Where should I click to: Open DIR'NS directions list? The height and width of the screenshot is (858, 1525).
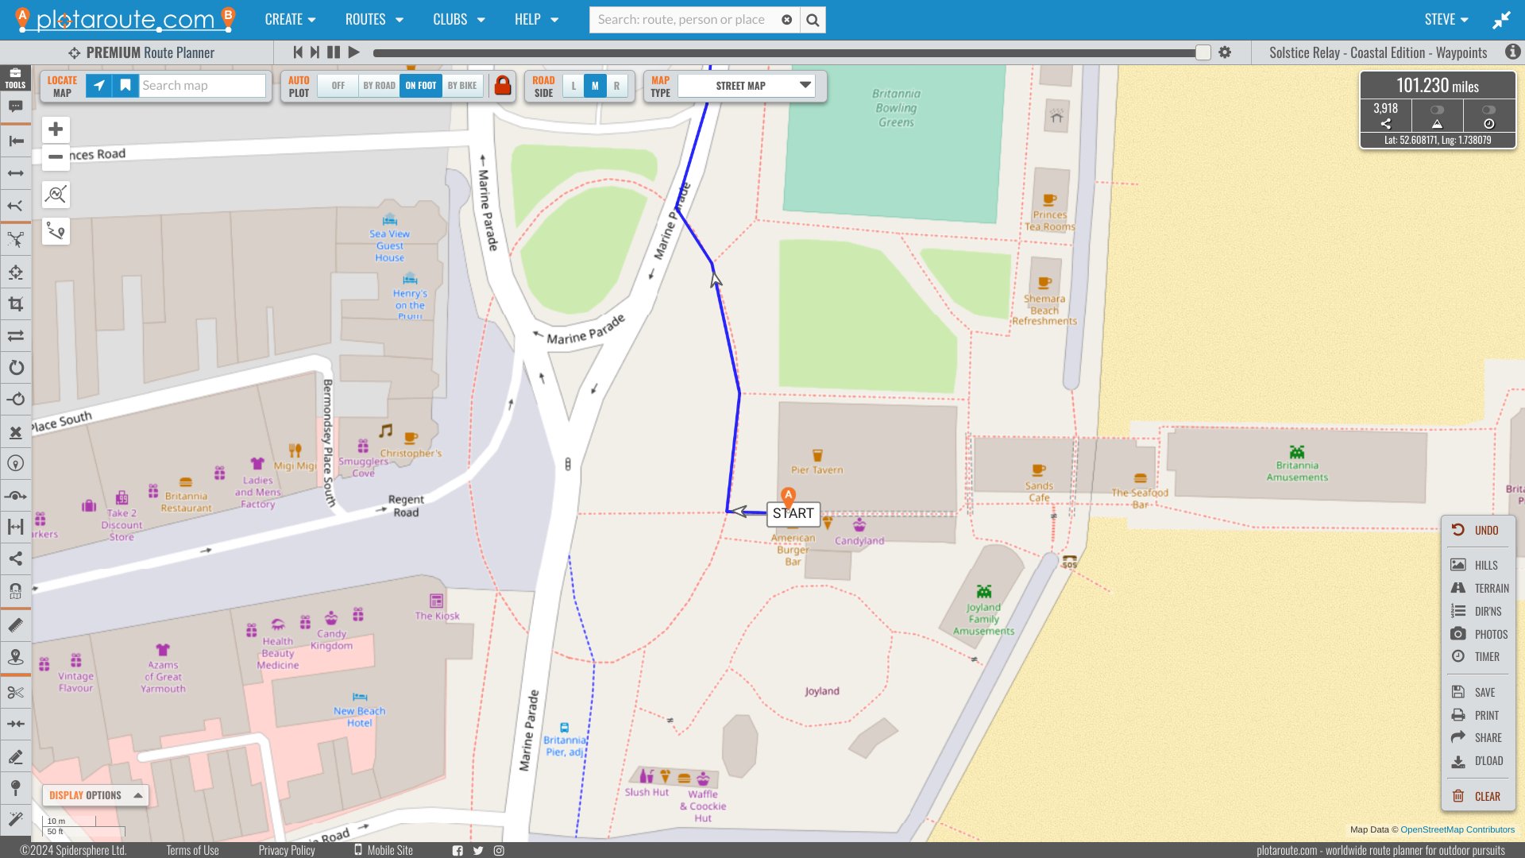point(1477,611)
